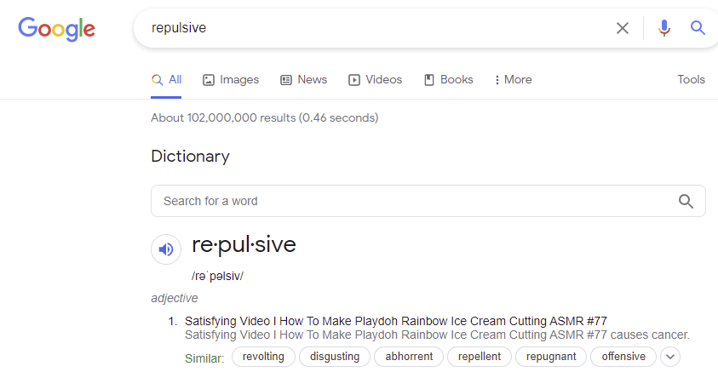Go to the Books tab
The width and height of the screenshot is (718, 372).
point(448,80)
